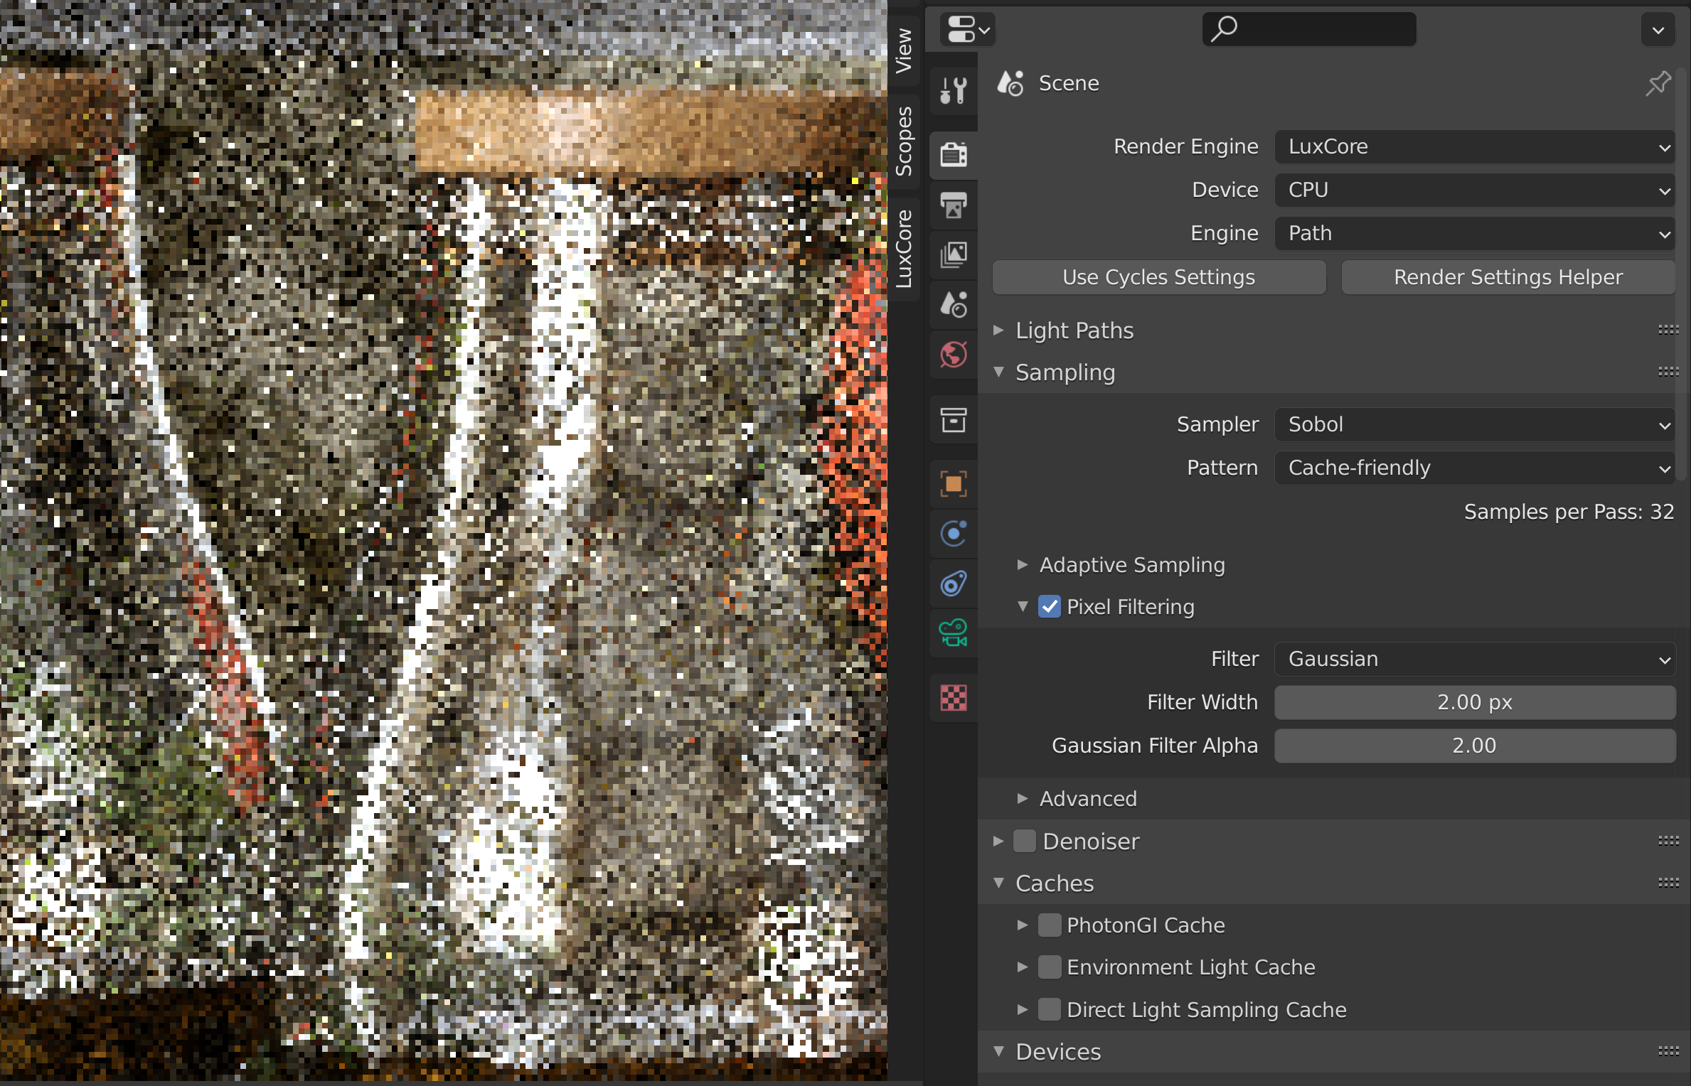
Task: Click the properties search input field
Action: click(1309, 30)
